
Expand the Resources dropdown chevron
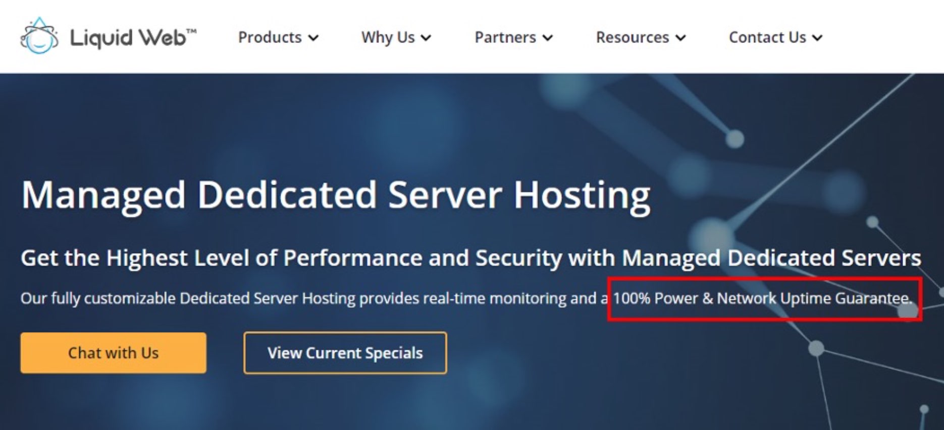(680, 38)
